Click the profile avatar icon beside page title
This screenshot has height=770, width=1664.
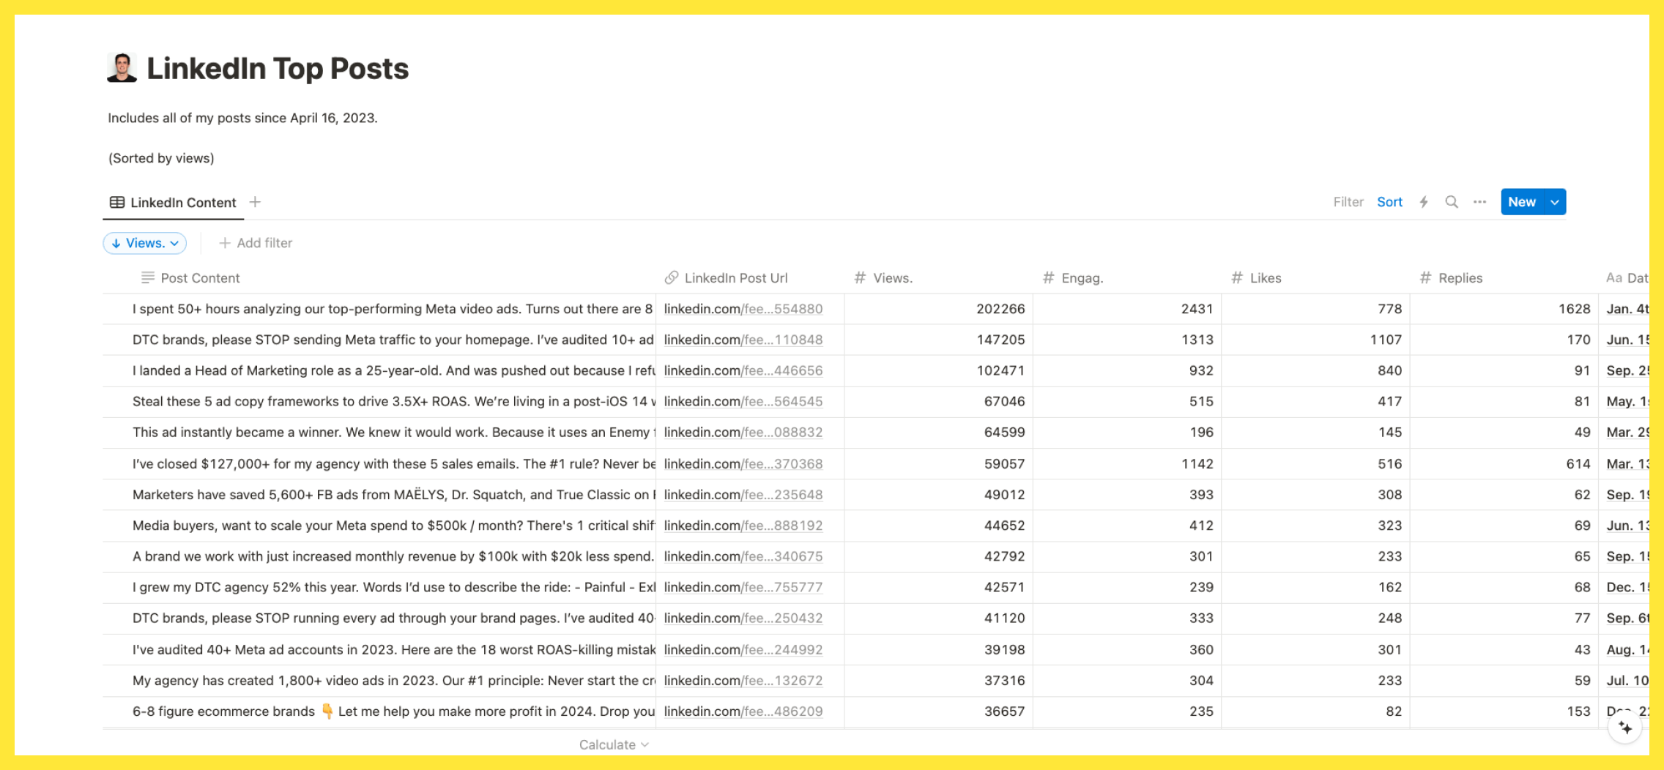click(x=122, y=68)
